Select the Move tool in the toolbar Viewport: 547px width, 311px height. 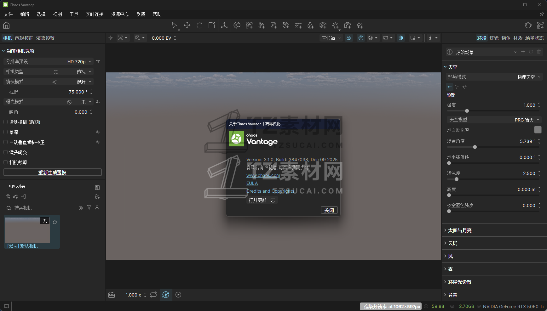point(187,25)
